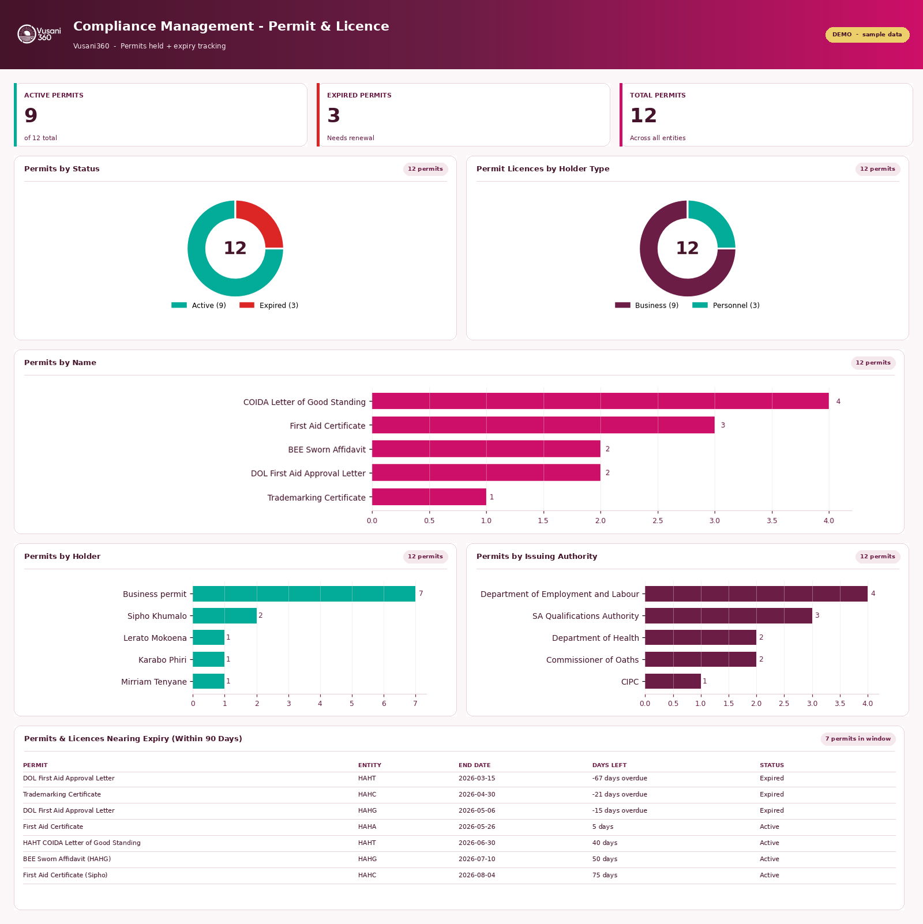Viewport: 923px width, 924px height.
Task: Select the Total Permits card
Action: [x=766, y=115]
